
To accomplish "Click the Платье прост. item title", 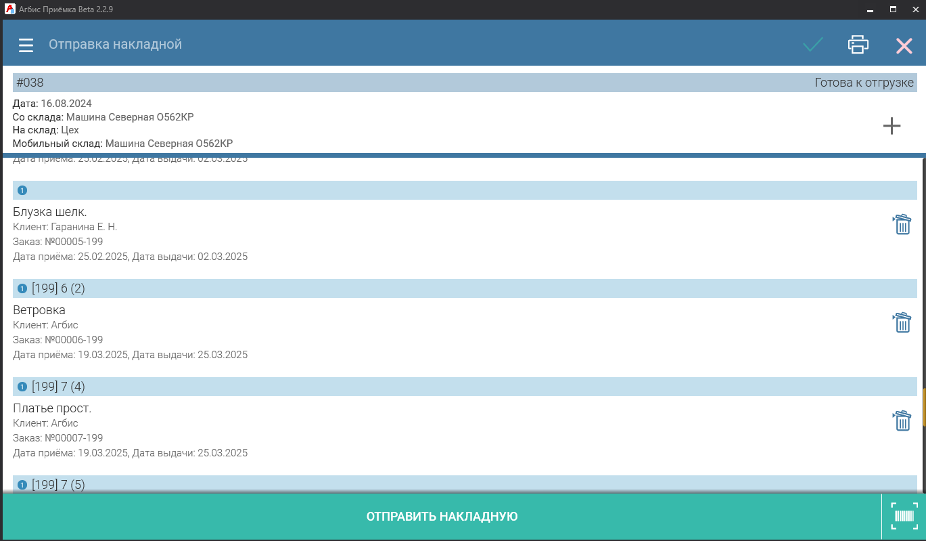I will 52,408.
